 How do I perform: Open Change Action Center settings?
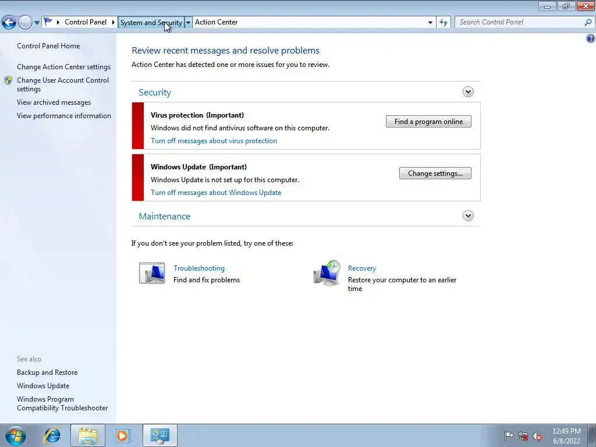point(63,67)
